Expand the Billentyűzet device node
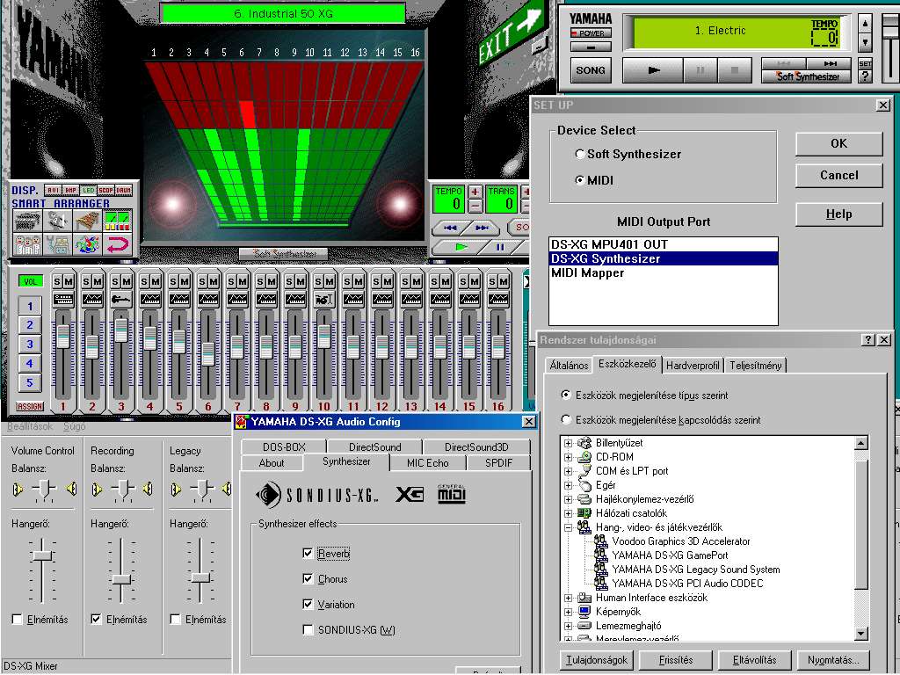Image resolution: width=900 pixels, height=675 pixels. (568, 443)
